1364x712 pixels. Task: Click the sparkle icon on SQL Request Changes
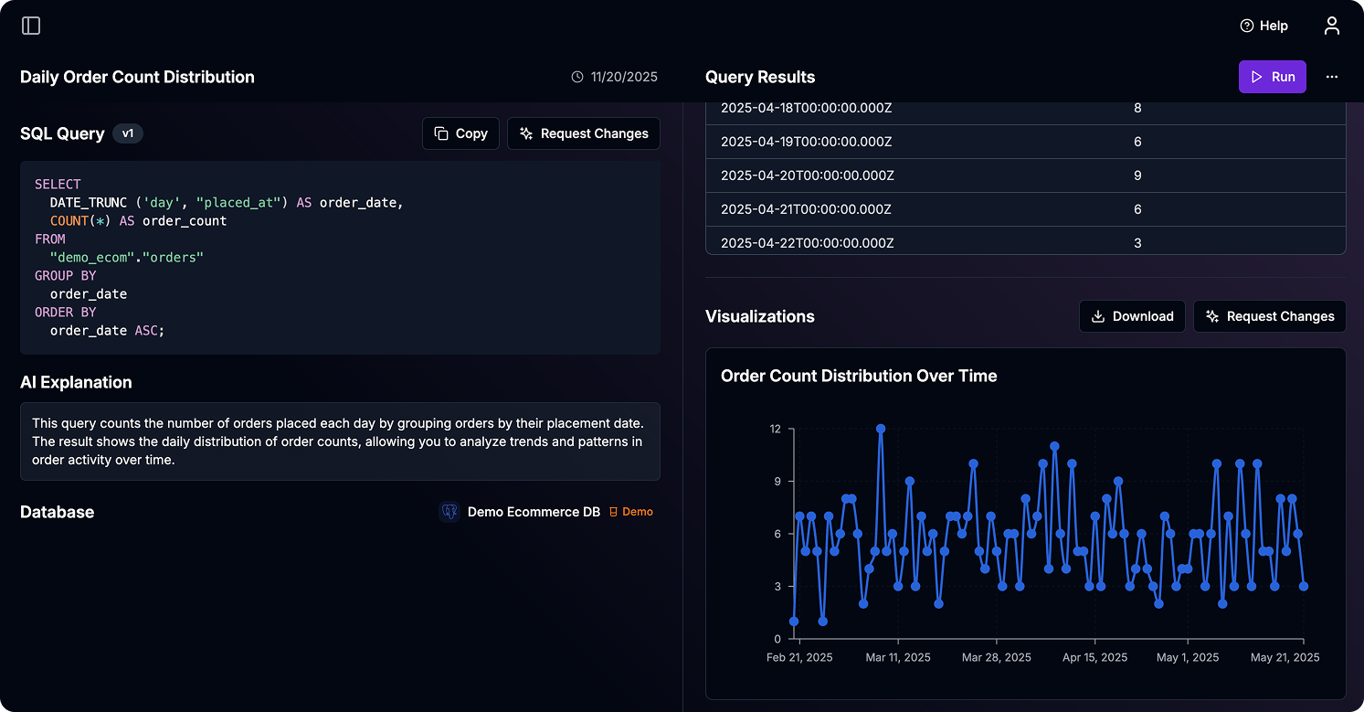pos(525,133)
